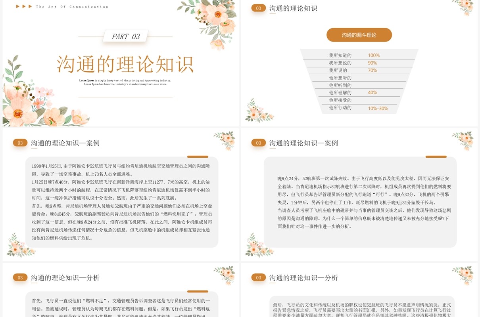
Task: Click the '100%' value in the funnel
Action: 374,55
